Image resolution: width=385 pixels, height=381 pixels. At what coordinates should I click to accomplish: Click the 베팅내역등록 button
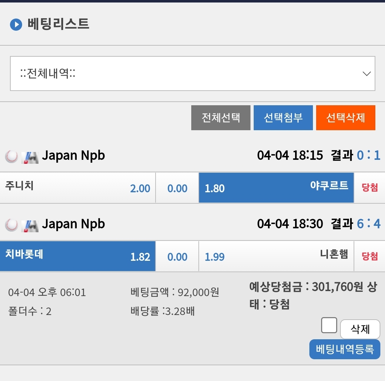345,349
